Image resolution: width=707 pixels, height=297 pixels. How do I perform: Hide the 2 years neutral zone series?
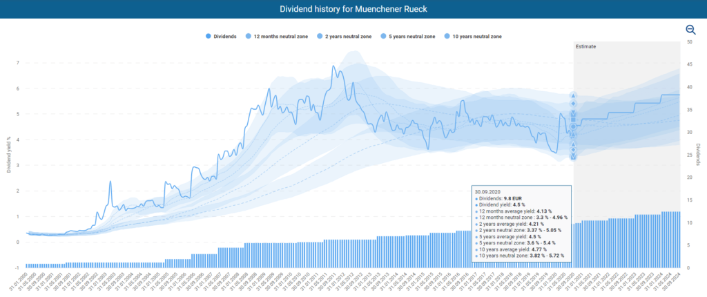(x=344, y=36)
